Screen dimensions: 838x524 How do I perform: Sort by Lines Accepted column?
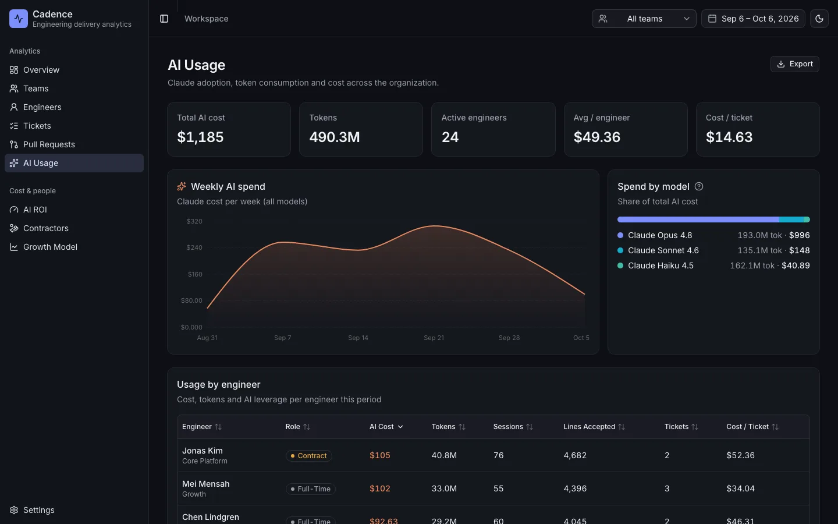(594, 427)
